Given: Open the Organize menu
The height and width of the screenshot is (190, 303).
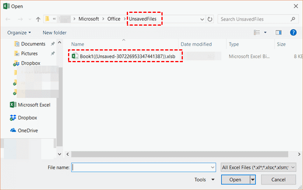Looking at the screenshot, I should pos(19,33).
